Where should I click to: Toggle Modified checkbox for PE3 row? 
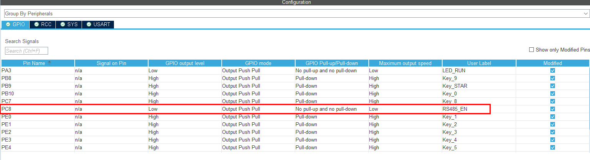[x=553, y=140]
